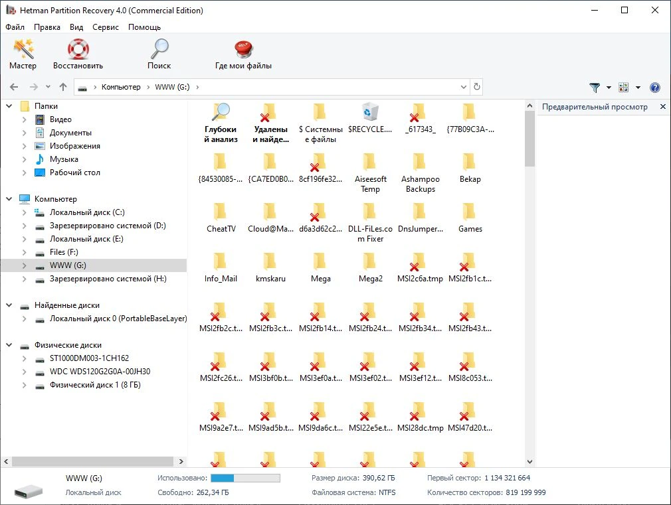Open the Помощь menu
671x505 pixels.
click(x=144, y=27)
